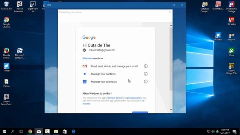Open the Twitter desktop shortcut
Image resolution: width=240 pixels, height=135 pixels.
click(6, 67)
